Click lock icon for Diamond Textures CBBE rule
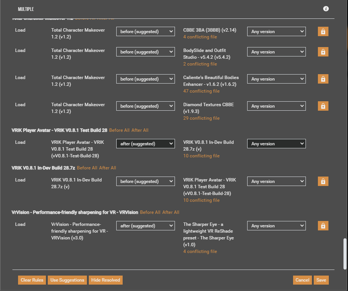The height and width of the screenshot is (291, 348). (x=323, y=106)
